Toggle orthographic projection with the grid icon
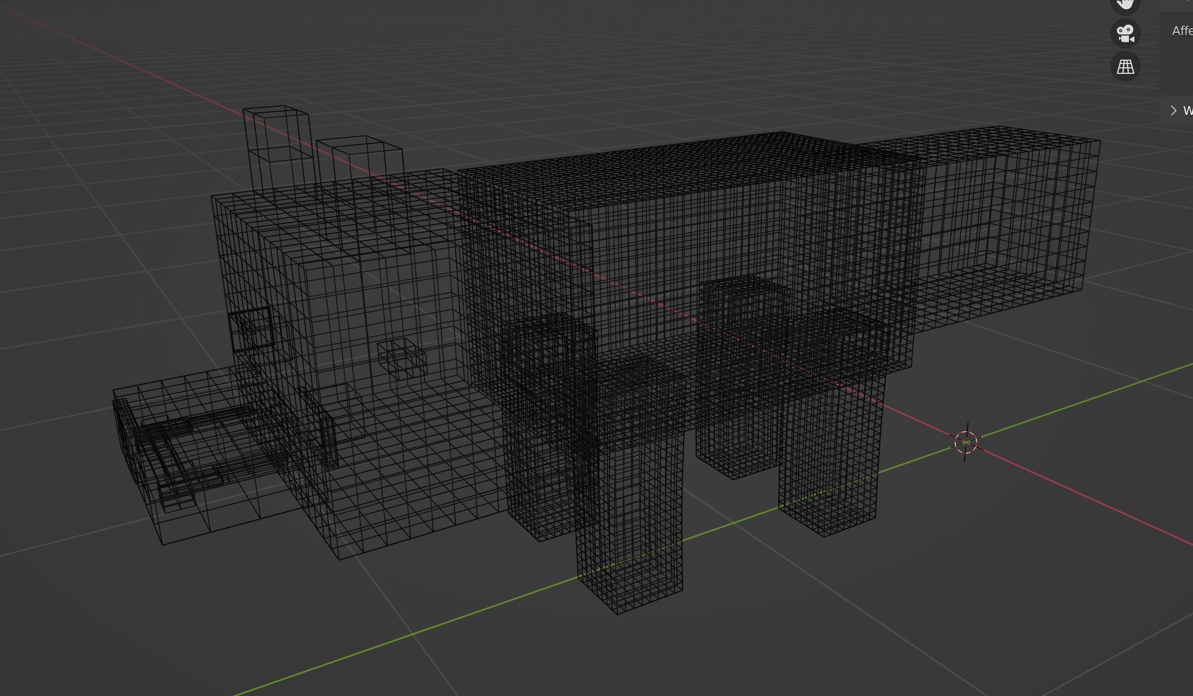This screenshot has height=696, width=1193. click(1126, 67)
